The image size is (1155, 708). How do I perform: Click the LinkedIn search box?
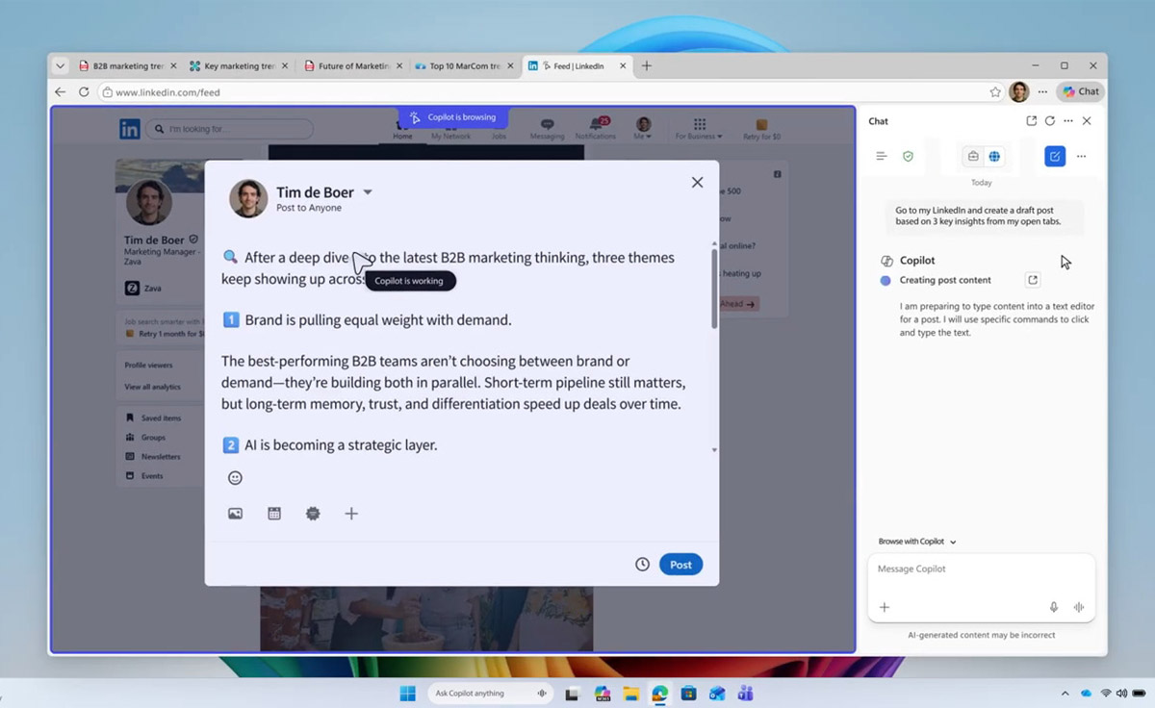[x=229, y=129]
